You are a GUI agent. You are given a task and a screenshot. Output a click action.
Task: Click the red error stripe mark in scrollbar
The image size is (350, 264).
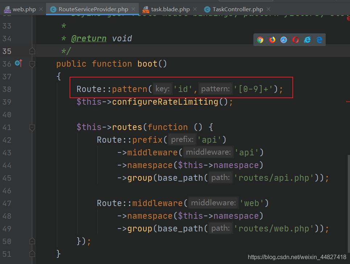pyautogui.click(x=348, y=102)
